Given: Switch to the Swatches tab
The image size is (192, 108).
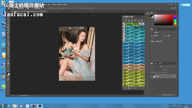Looking at the screenshot, I should click(156, 12).
